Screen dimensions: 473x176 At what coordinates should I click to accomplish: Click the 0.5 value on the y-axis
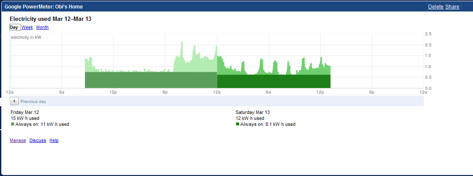click(428, 77)
